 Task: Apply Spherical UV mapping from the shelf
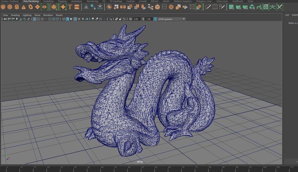pos(245,7)
